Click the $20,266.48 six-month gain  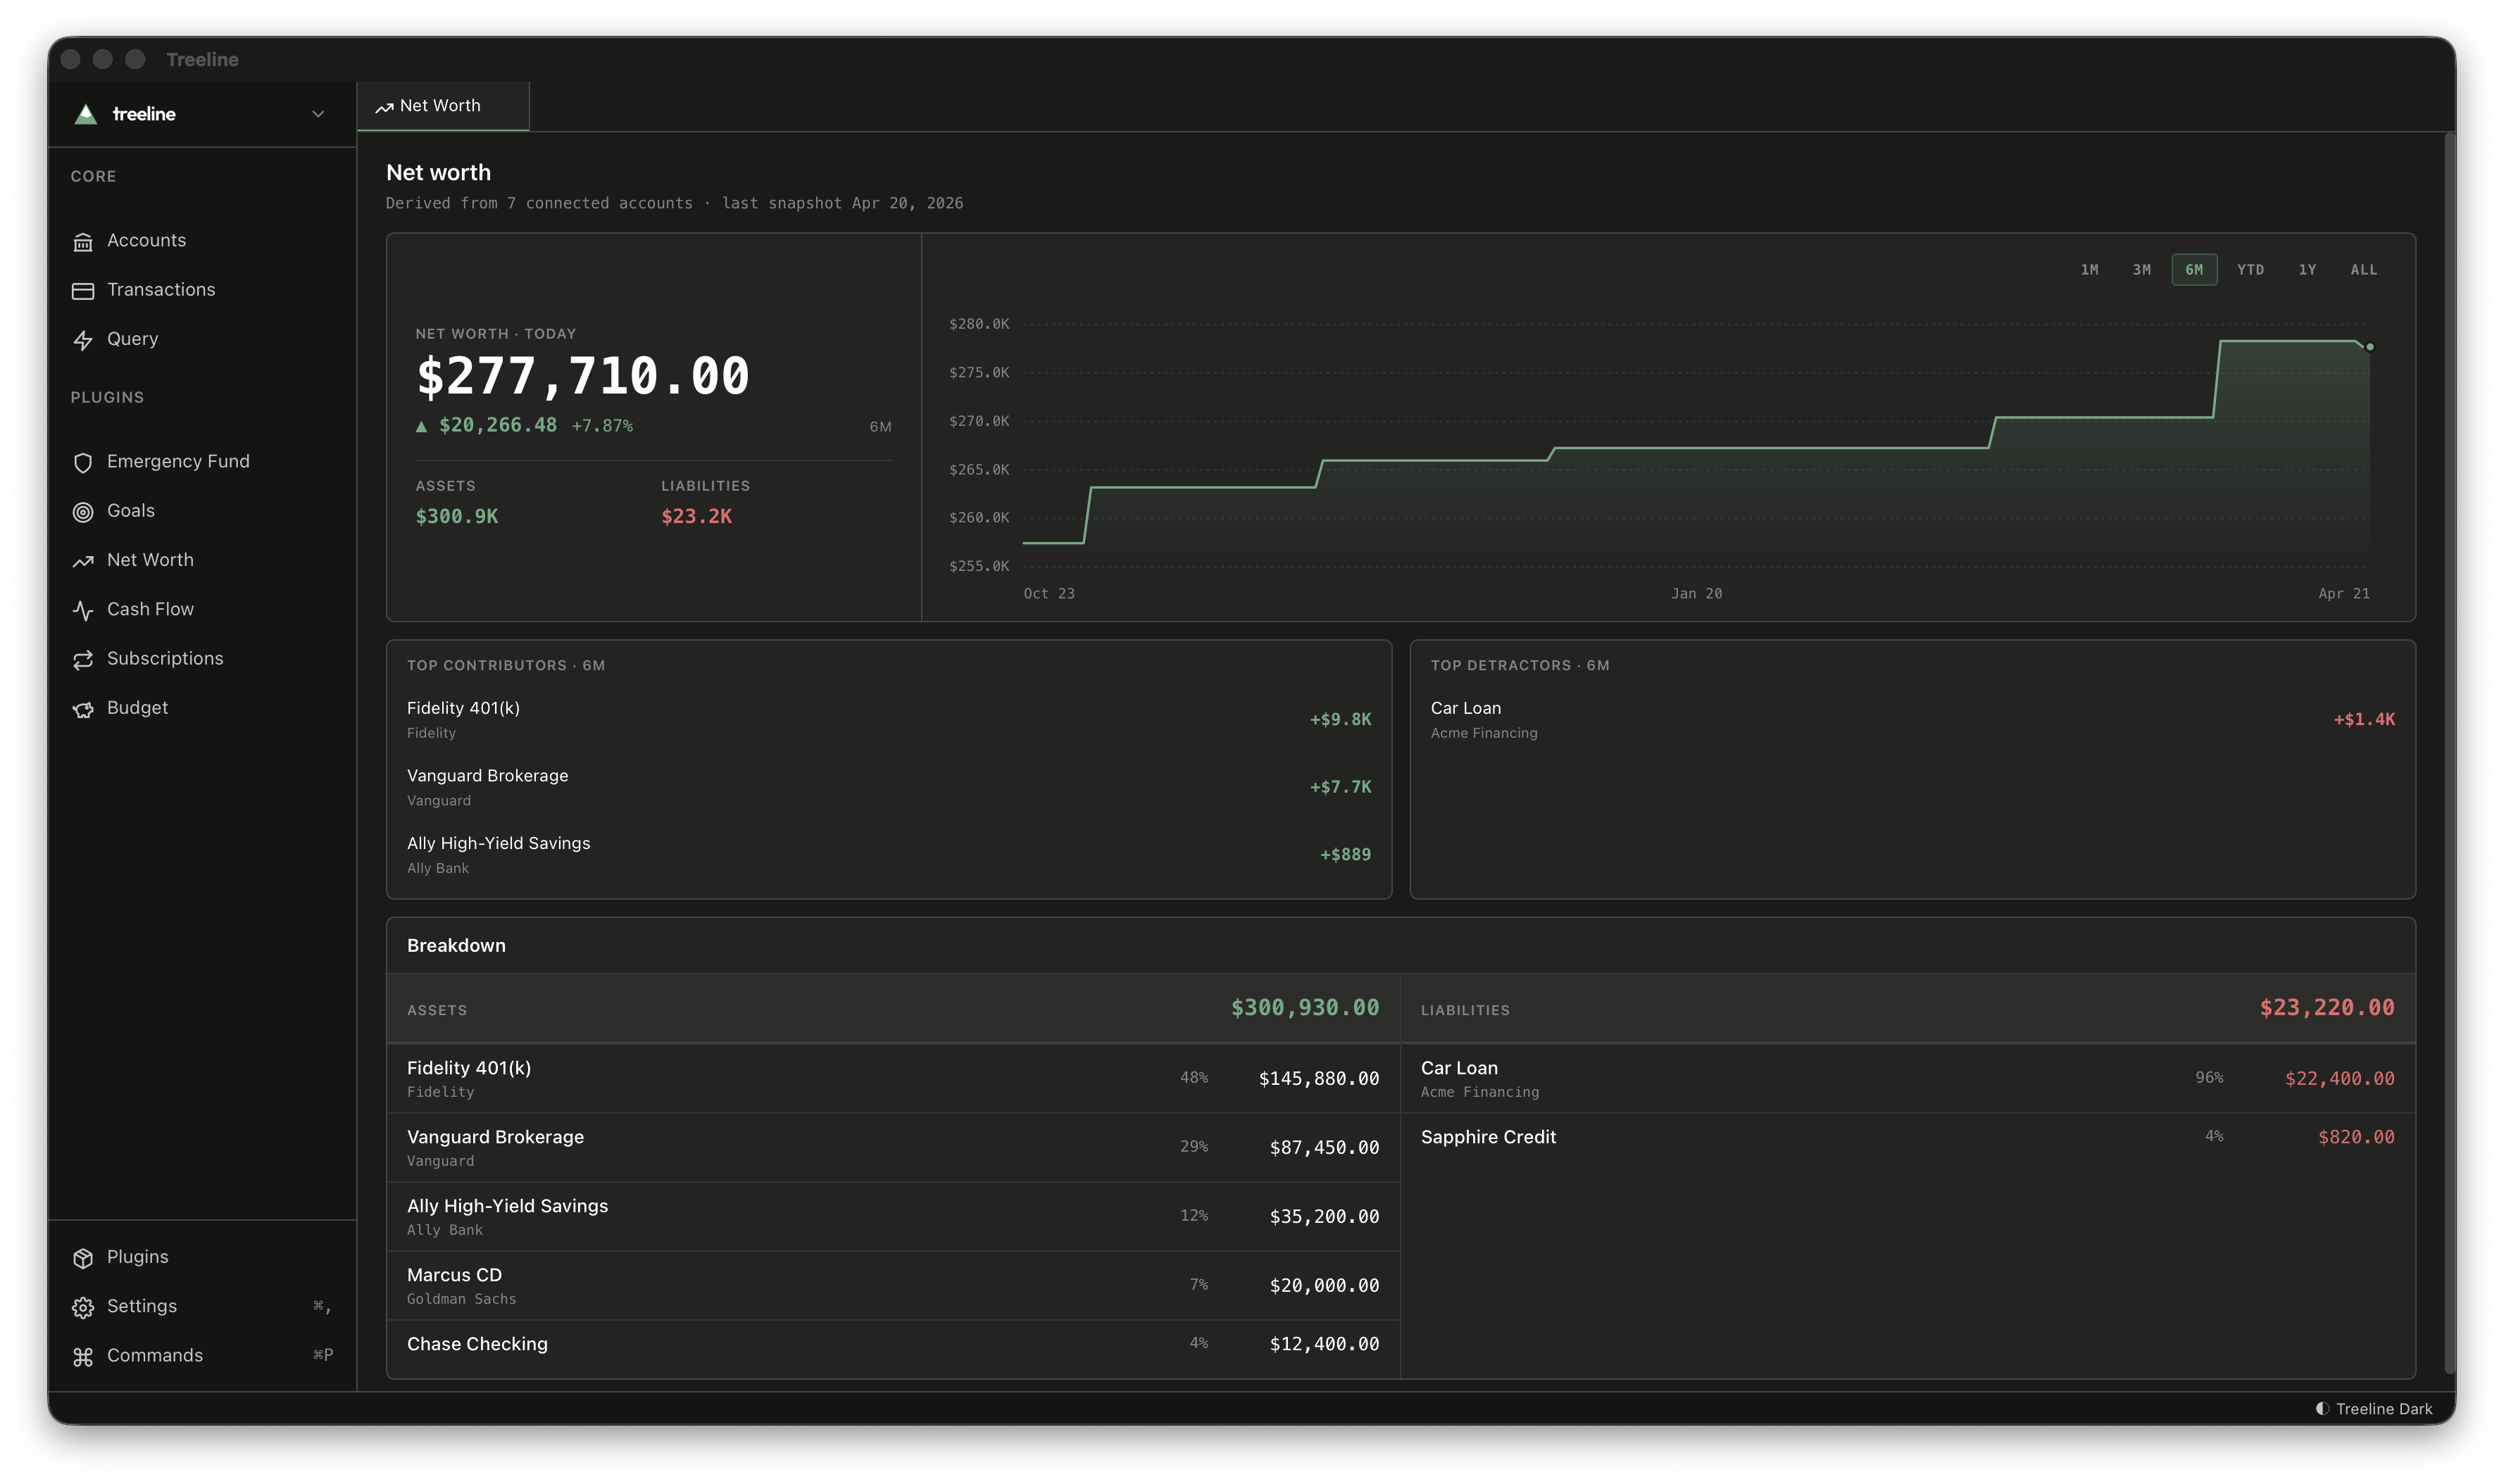point(498,426)
